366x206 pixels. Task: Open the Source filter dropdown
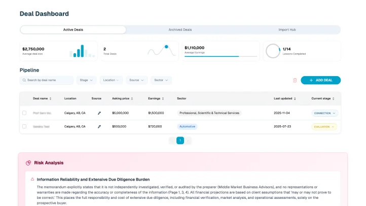(136, 80)
